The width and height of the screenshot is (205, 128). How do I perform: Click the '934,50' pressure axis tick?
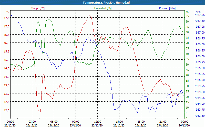200,92
